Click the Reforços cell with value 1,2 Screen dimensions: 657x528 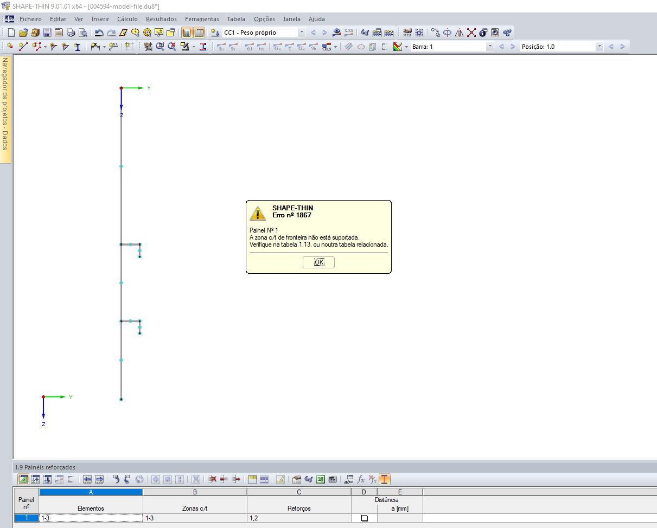[299, 518]
